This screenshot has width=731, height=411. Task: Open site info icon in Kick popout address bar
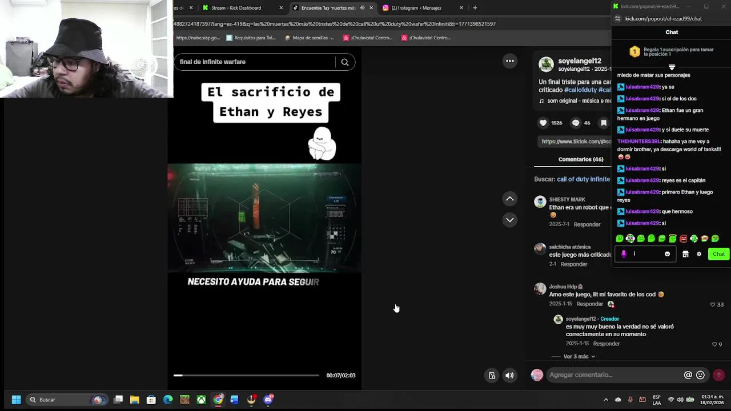(x=617, y=19)
